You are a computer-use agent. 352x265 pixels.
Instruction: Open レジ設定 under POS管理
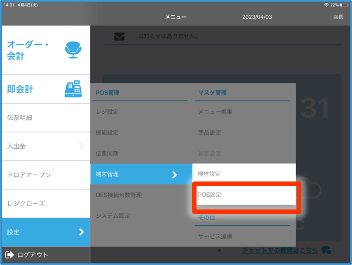click(107, 112)
